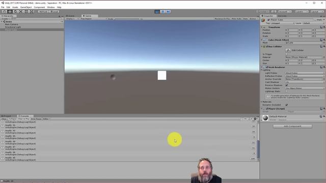Open the Edit menu

click(x=8, y=7)
